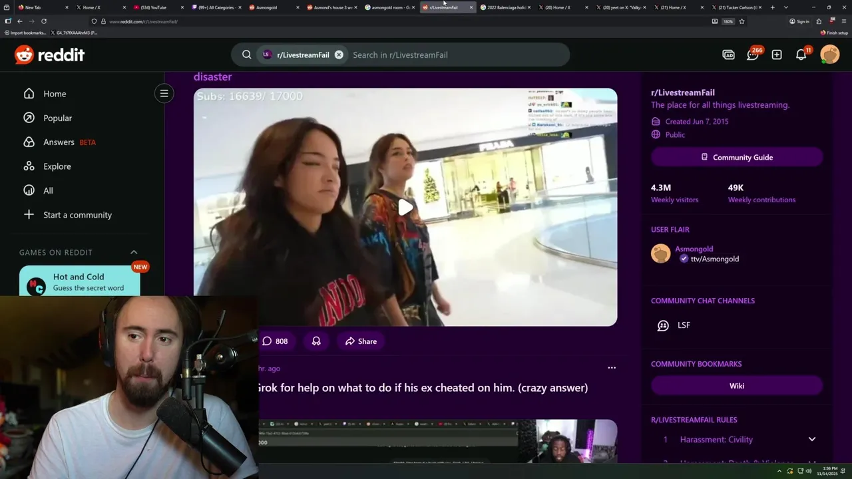The image size is (852, 479).
Task: Open the notifications bell
Action: (x=801, y=55)
